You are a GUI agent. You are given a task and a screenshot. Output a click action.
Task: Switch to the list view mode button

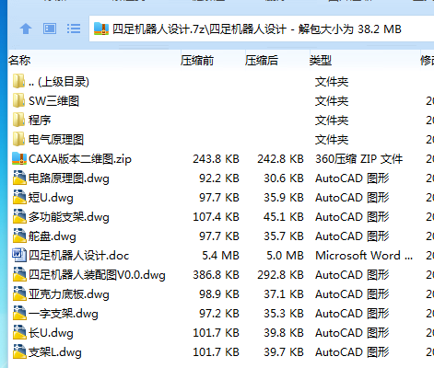pos(74,29)
